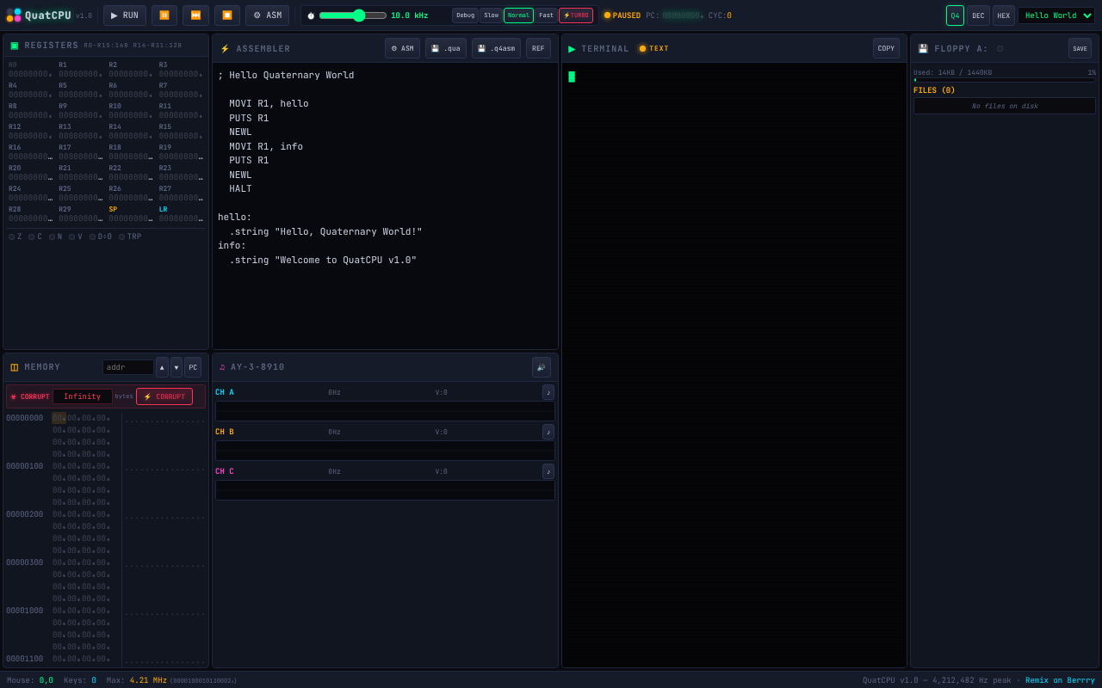
Task: Click the CH A waveform display
Action: click(385, 411)
